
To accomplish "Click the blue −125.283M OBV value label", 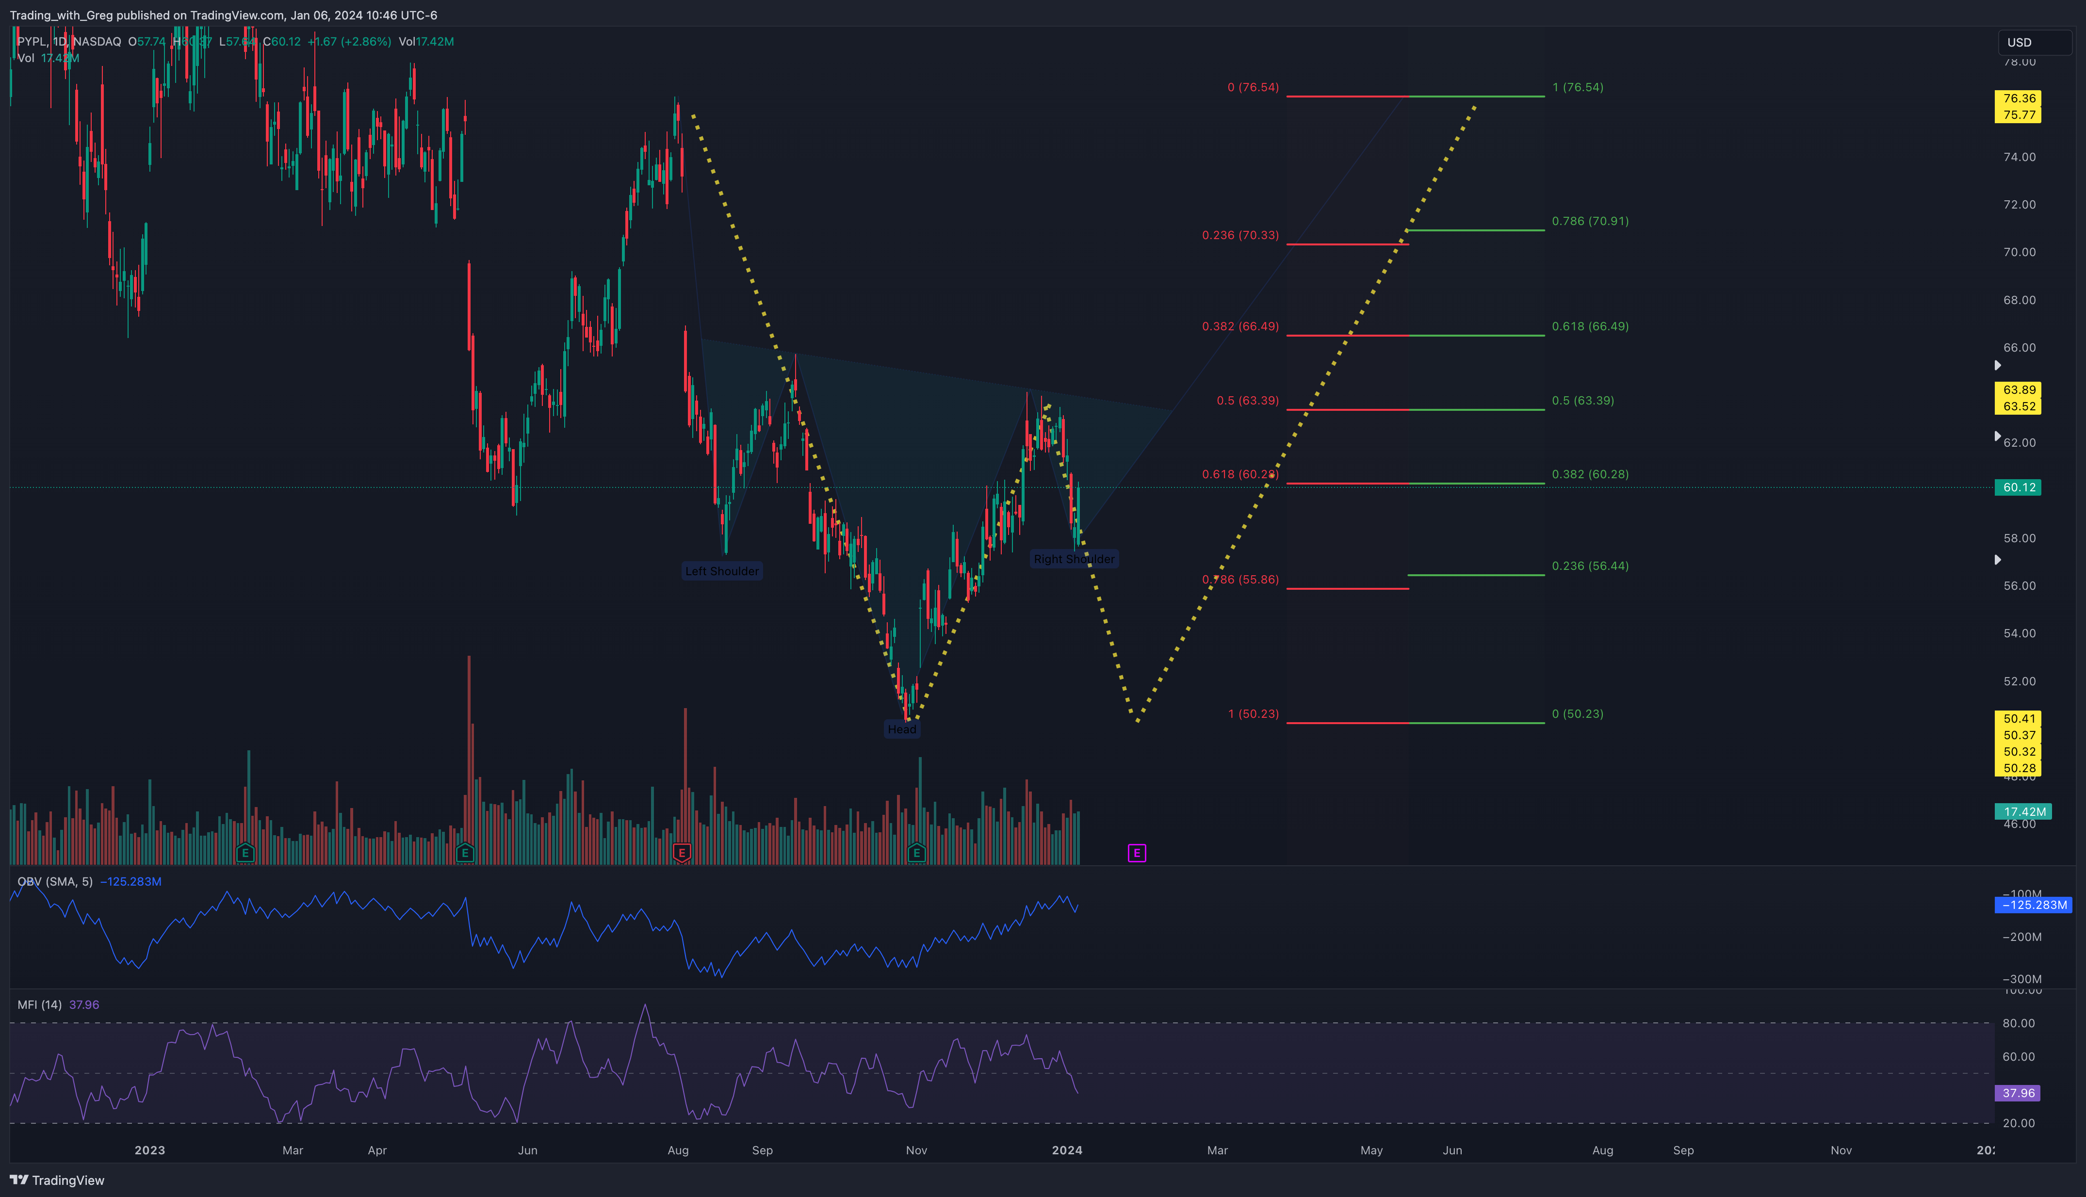I will point(2034,905).
